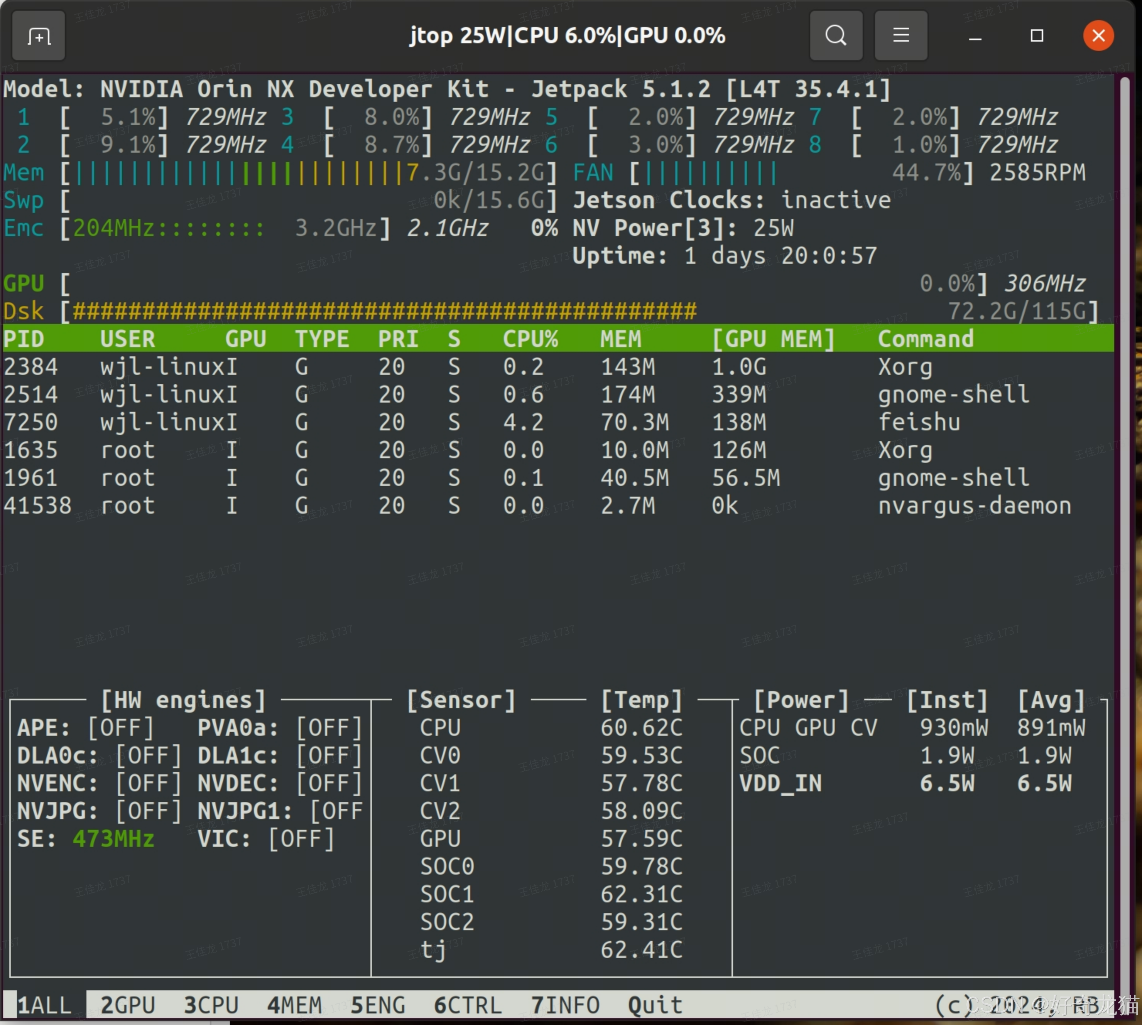This screenshot has width=1142, height=1025.
Task: Click the PID column header
Action: [x=24, y=339]
